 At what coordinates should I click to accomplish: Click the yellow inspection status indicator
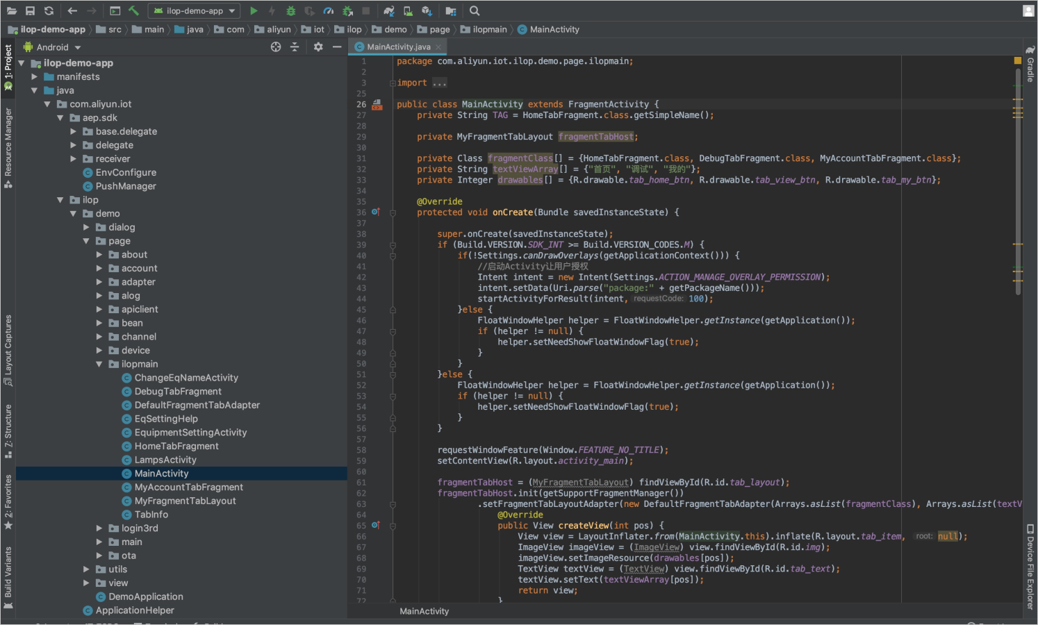tap(1018, 61)
